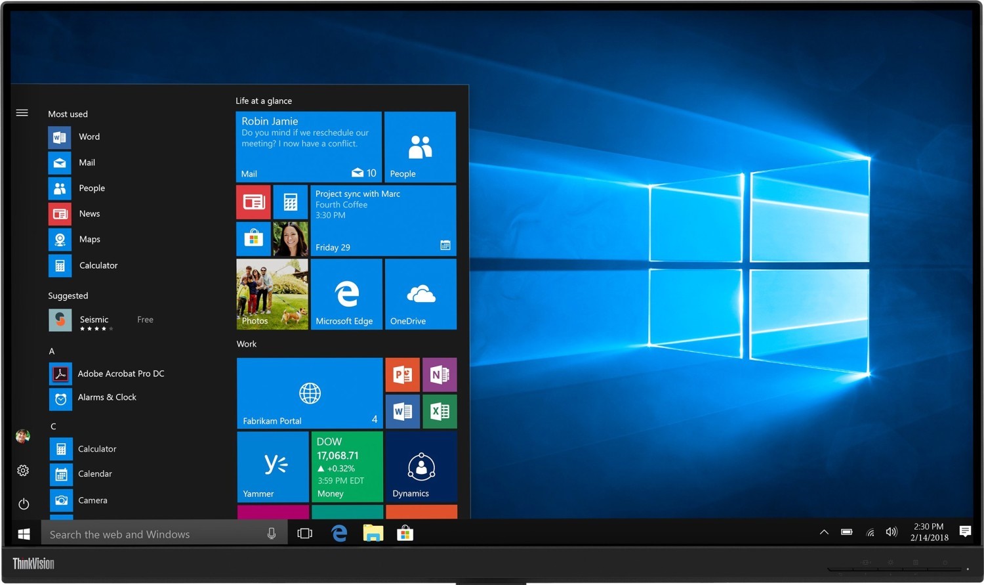
Task: Click the Yammer tile
Action: click(273, 467)
